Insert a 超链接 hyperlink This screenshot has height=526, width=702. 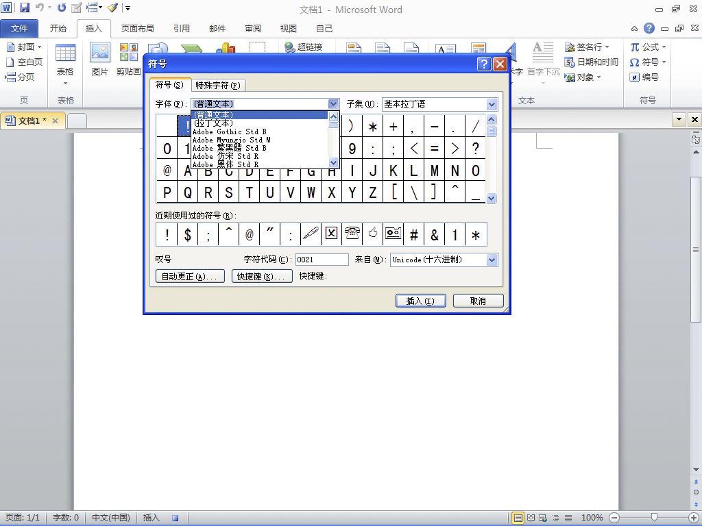(304, 47)
